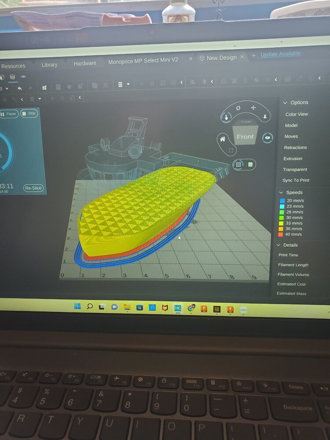Viewport: 330px width, 440px height.
Task: Click the orange 40 mm/s speed swatch
Action: [x=281, y=235]
